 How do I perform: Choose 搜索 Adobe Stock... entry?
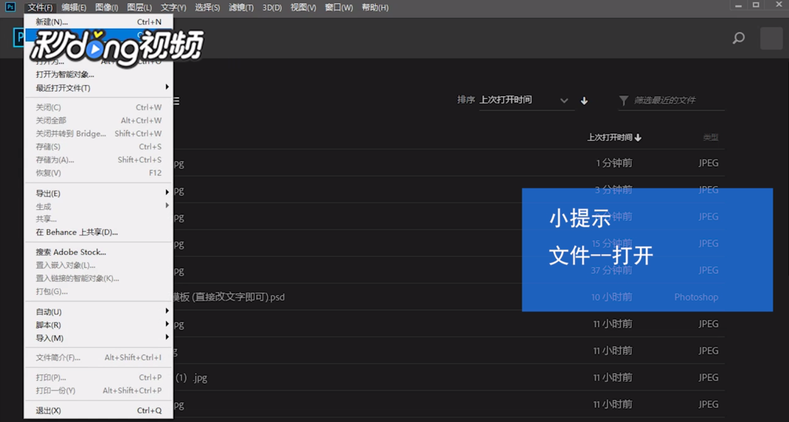tap(99, 252)
